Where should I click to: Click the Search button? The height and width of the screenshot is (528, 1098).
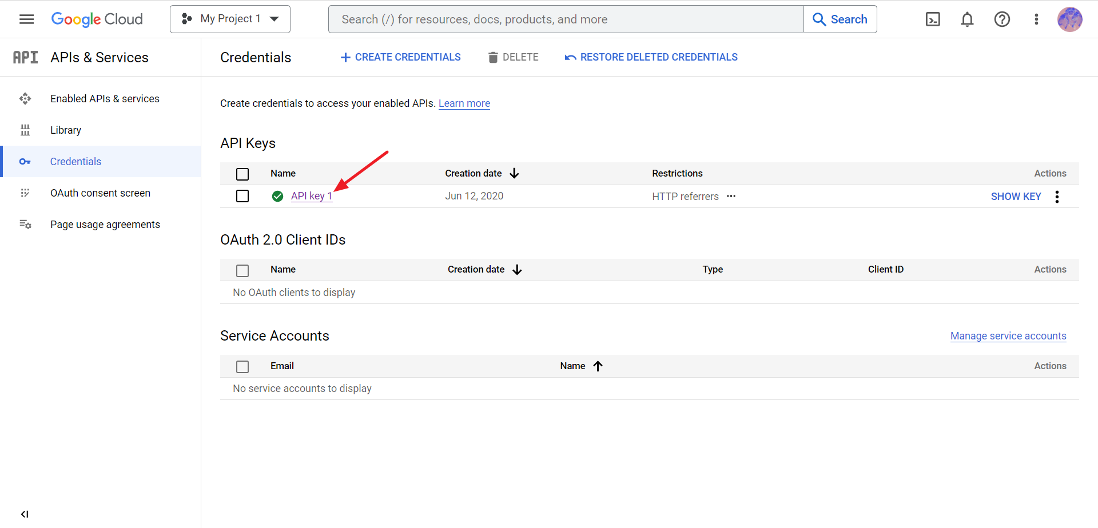840,19
